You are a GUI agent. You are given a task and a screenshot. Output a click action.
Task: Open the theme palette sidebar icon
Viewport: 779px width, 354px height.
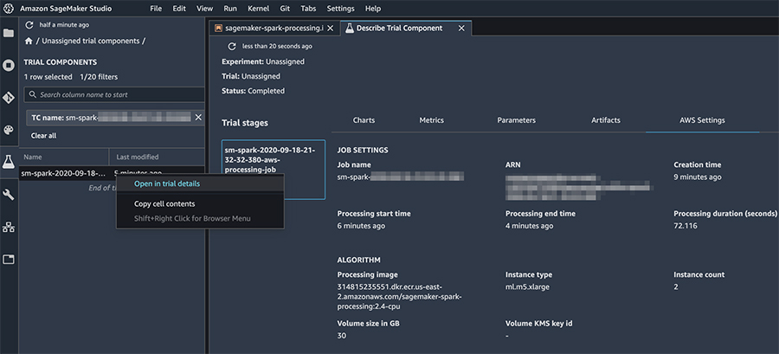pyautogui.click(x=9, y=130)
